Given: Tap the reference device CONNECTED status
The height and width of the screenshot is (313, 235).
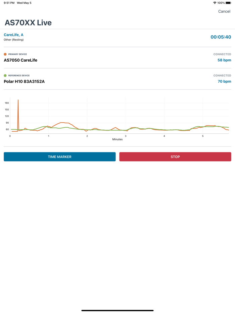Looking at the screenshot, I should pos(222,76).
